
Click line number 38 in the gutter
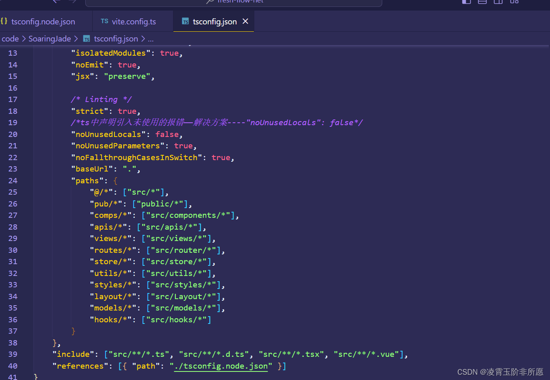[x=13, y=343]
